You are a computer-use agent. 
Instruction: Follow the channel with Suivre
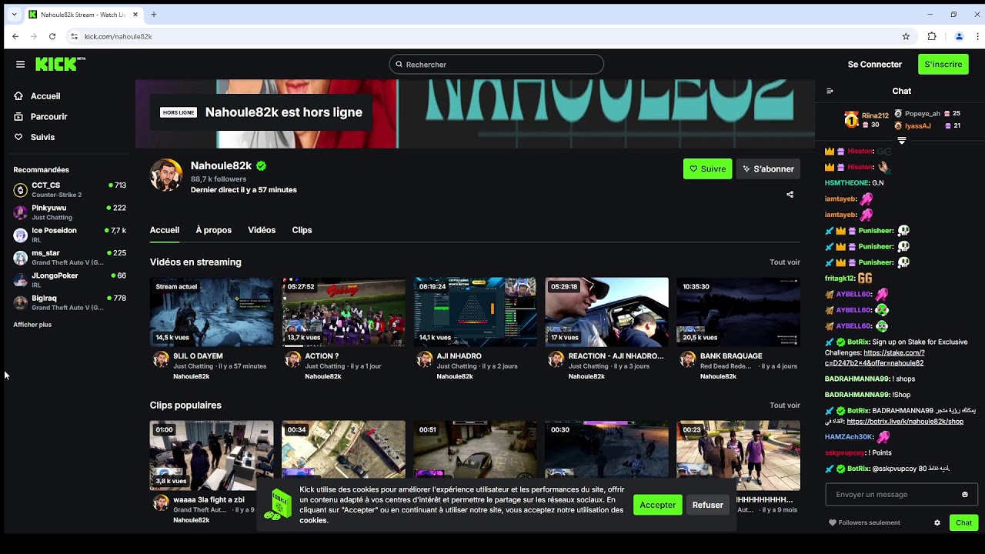(x=707, y=169)
